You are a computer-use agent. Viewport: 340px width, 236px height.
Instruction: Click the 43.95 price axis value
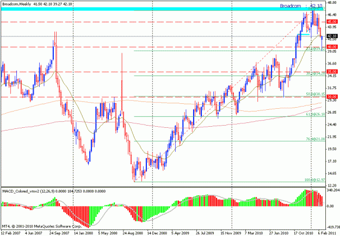pyautogui.click(x=332, y=27)
